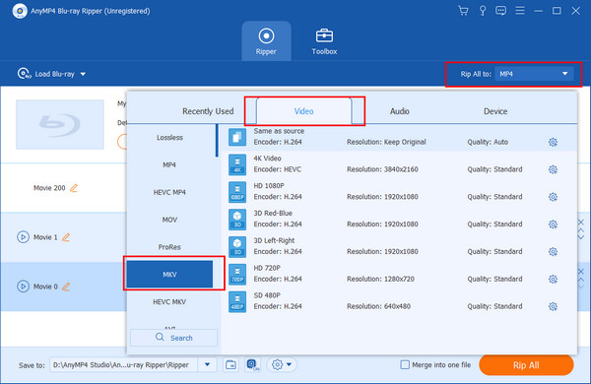Select the Device format tab

[x=495, y=111]
